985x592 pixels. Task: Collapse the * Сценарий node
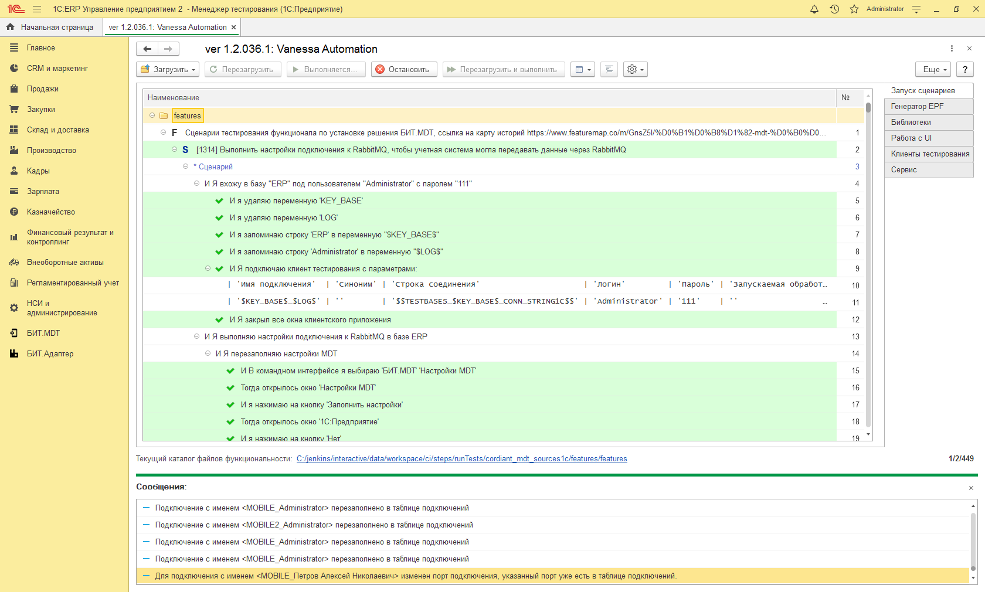(185, 166)
